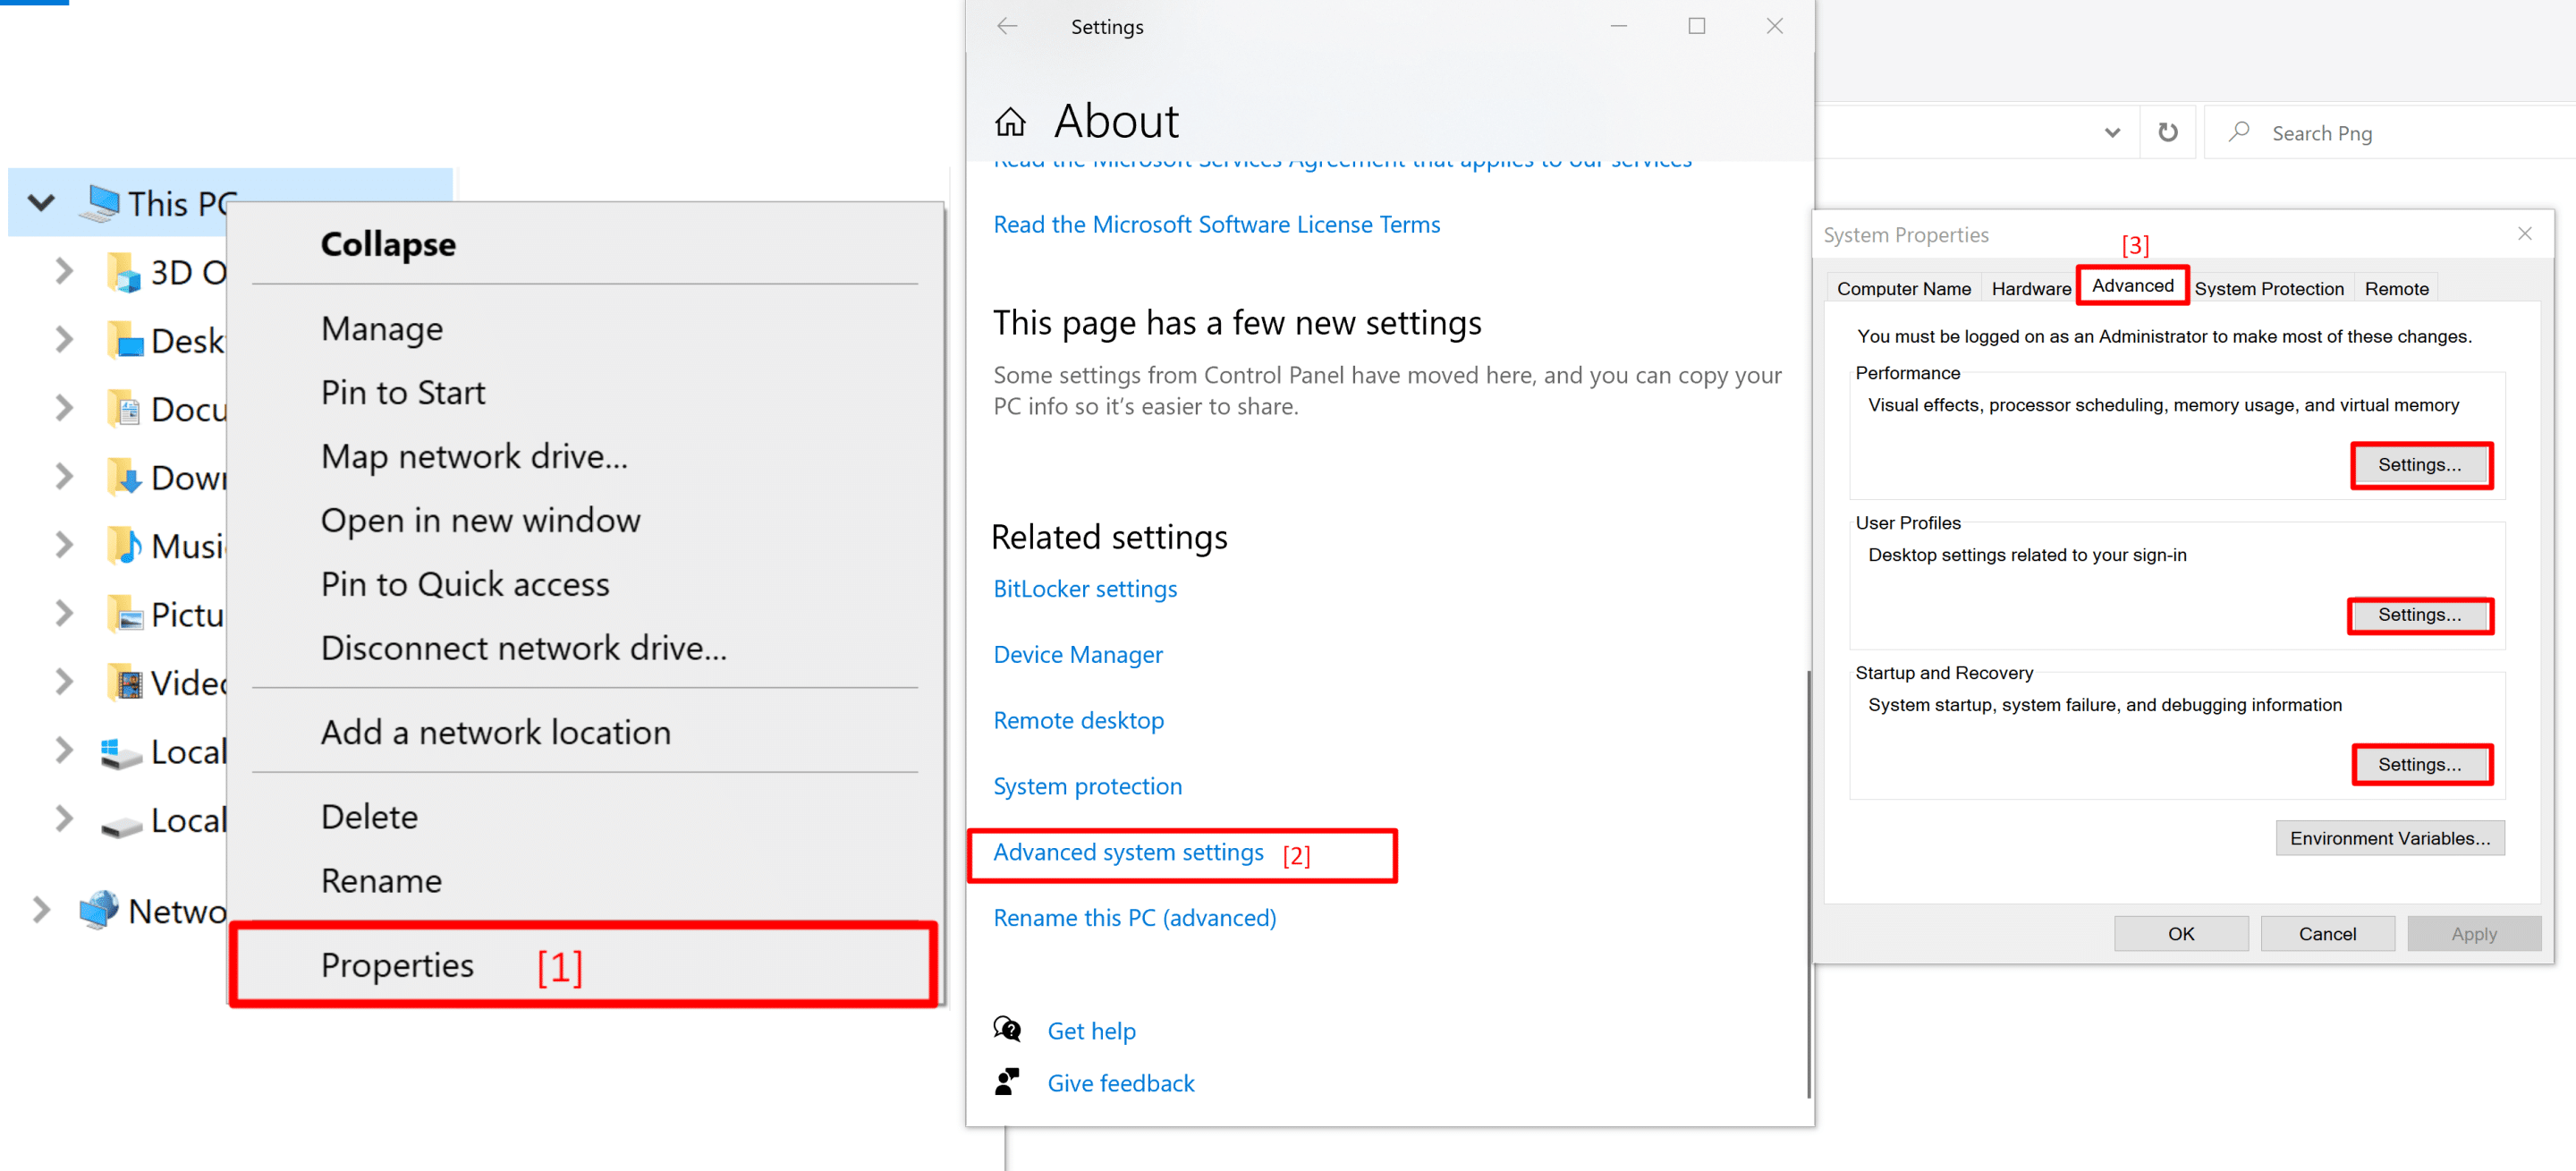
Task: Click the Get help chat icon
Action: (x=1007, y=1029)
